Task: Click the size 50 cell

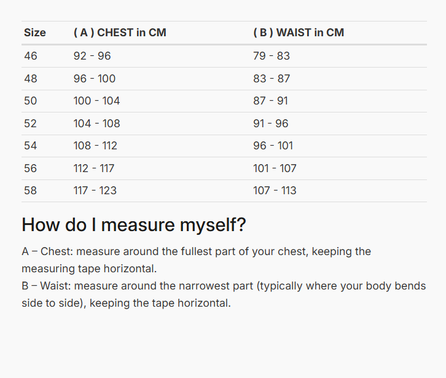Action: [x=31, y=101]
